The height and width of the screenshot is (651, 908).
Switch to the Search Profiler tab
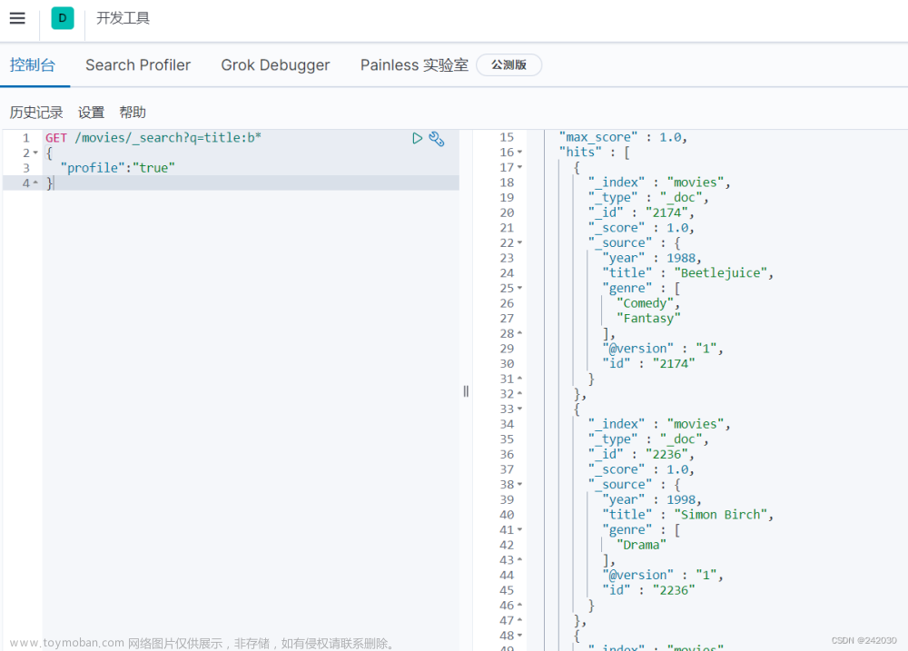click(x=138, y=64)
